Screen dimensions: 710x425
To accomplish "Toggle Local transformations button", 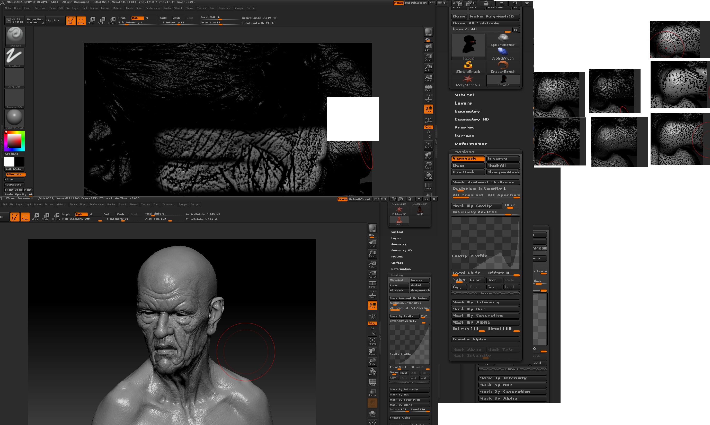I will tap(428, 109).
